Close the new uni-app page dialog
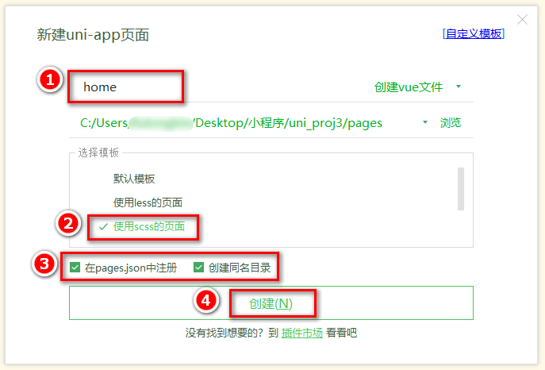 click(522, 20)
